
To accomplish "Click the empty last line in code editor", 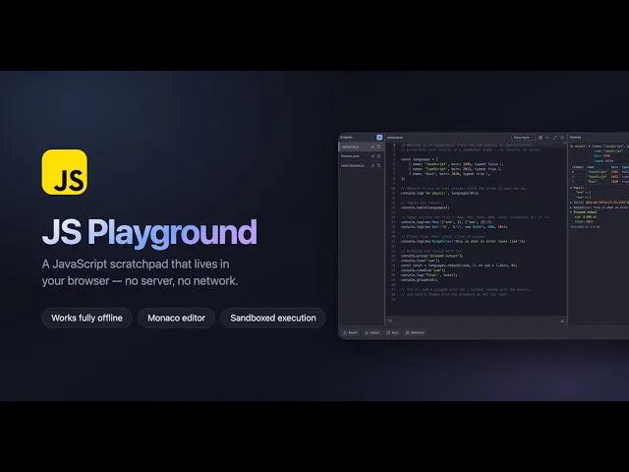I will 478,299.
